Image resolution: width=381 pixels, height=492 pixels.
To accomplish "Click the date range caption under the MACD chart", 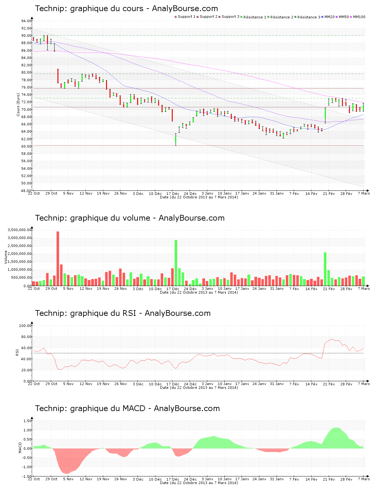I will click(x=199, y=483).
